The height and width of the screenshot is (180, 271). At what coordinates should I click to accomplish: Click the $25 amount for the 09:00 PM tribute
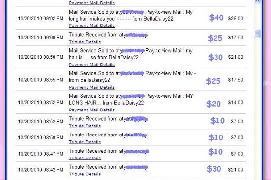pyautogui.click(x=215, y=38)
